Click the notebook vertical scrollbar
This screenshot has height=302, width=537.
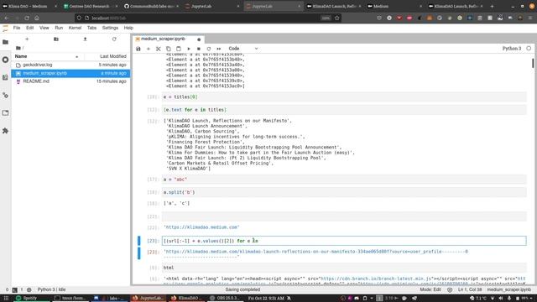tap(533, 63)
